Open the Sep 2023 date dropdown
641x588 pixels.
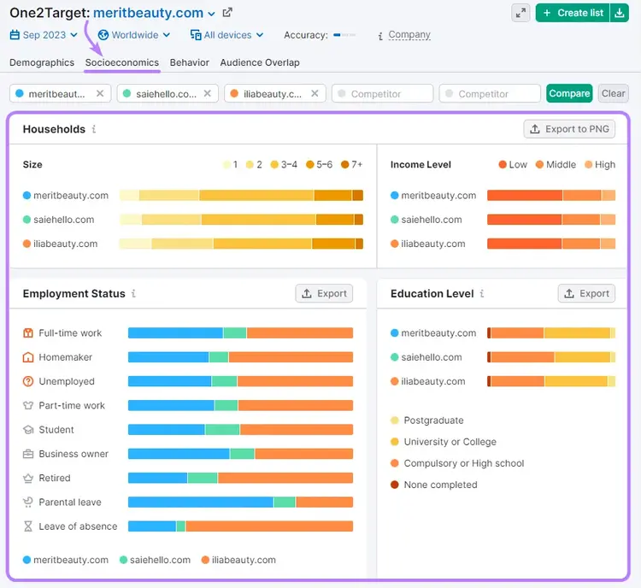pyautogui.click(x=44, y=35)
